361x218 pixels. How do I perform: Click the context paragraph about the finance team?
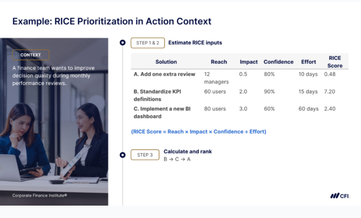(x=54, y=75)
